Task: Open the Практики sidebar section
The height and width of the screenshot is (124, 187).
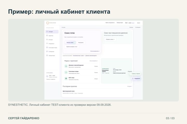Action: coord(52,36)
